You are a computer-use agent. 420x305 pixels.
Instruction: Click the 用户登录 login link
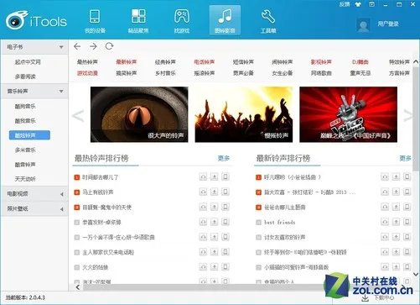(388, 24)
